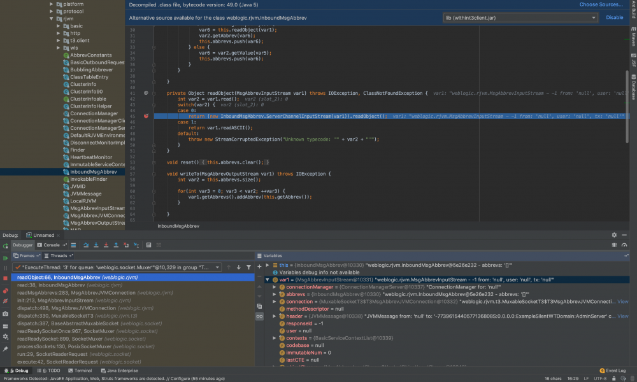The height and width of the screenshot is (382, 637).
Task: Toggle the breakpoint on line 45
Action: coord(147,117)
